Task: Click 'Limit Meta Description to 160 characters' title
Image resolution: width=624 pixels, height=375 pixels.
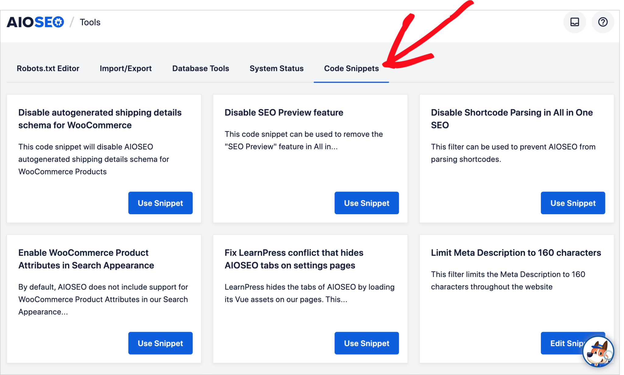Action: (516, 253)
